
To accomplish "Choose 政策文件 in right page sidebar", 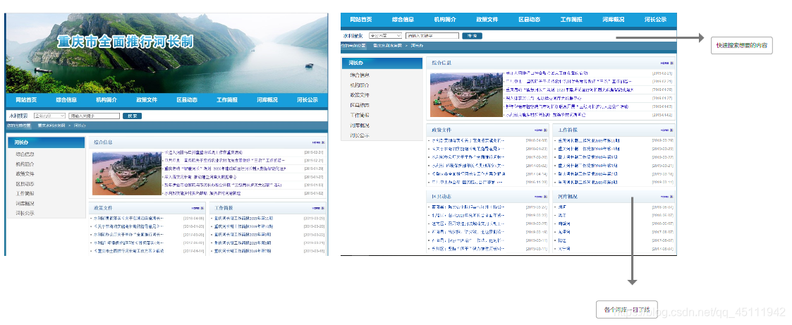I will [x=360, y=95].
